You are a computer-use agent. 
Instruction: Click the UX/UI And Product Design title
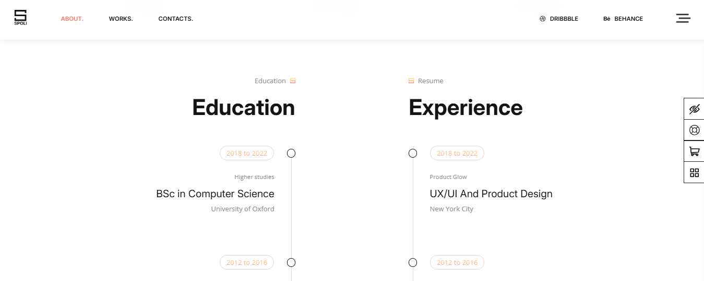491,194
